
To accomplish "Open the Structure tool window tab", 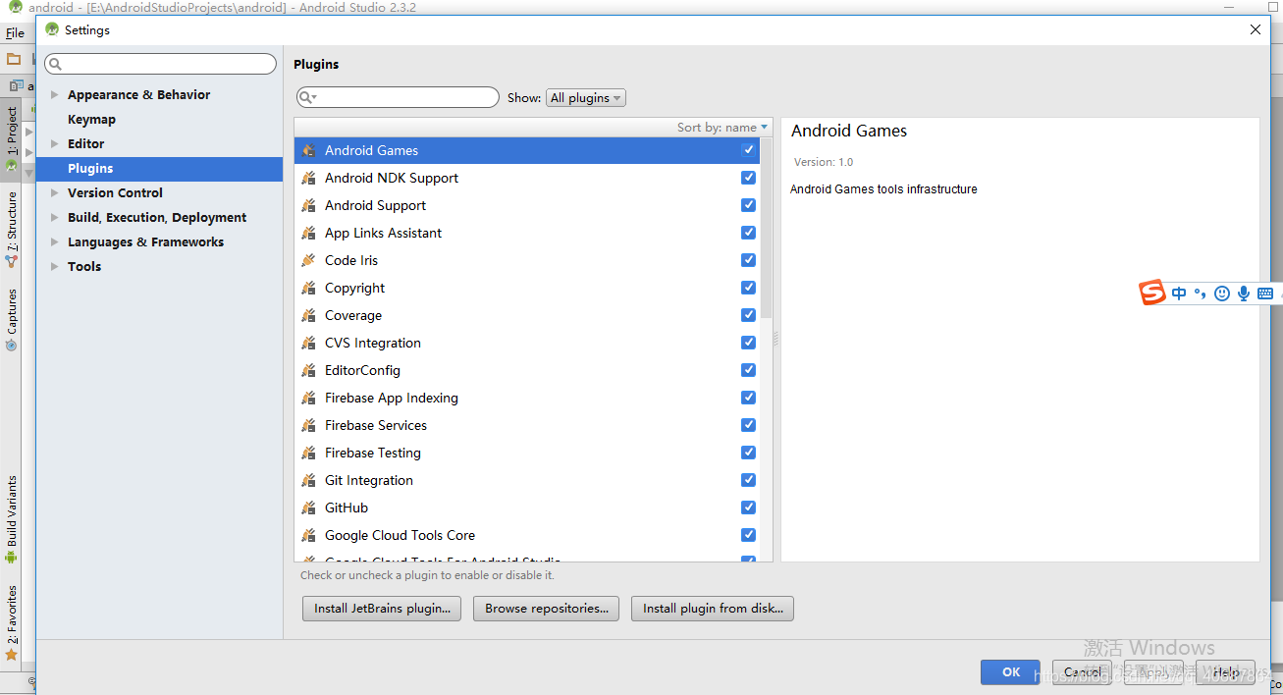I will click(x=12, y=228).
